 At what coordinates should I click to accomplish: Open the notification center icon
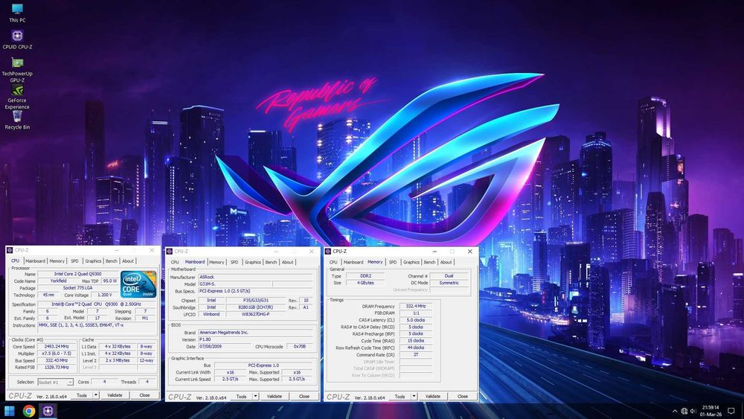tap(731, 411)
